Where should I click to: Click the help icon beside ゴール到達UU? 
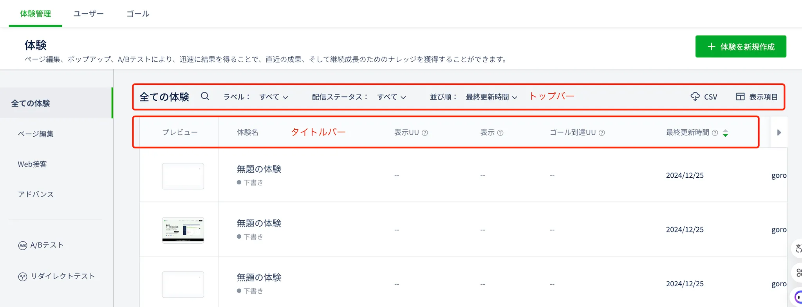(602, 133)
